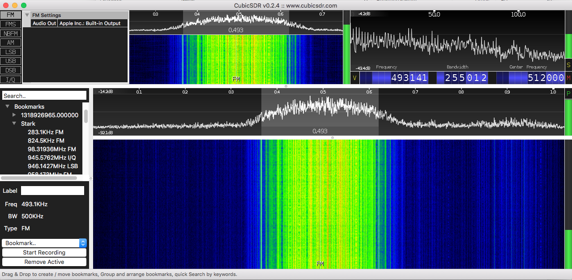Viewport: 572px width, 280px height.
Task: Switch to DSB demodulator mode
Action: (11, 70)
